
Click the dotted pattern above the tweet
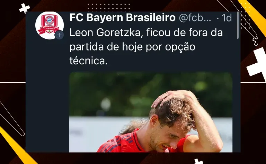(x=109, y=8)
